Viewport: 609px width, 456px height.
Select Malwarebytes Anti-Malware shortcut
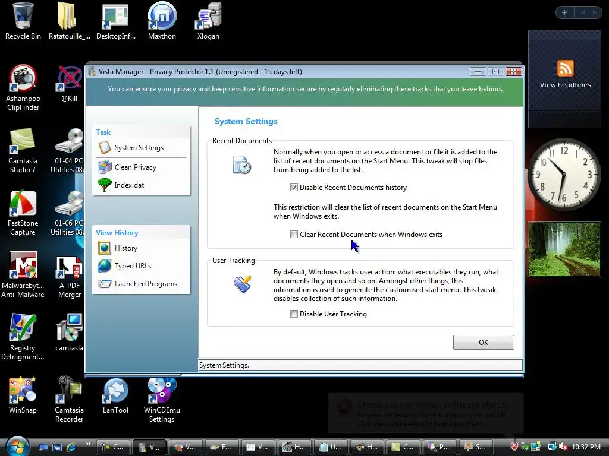pos(23,275)
